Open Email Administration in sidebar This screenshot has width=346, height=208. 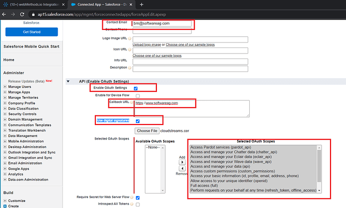tap(25, 163)
